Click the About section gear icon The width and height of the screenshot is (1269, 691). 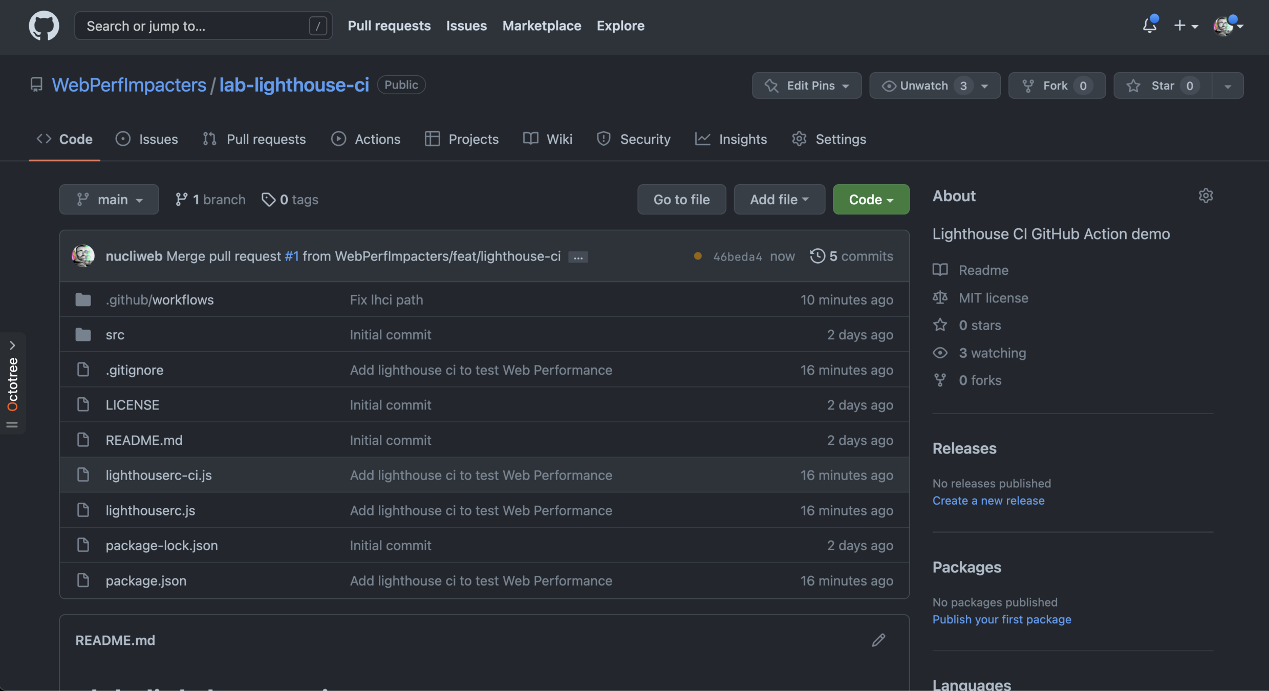1206,196
